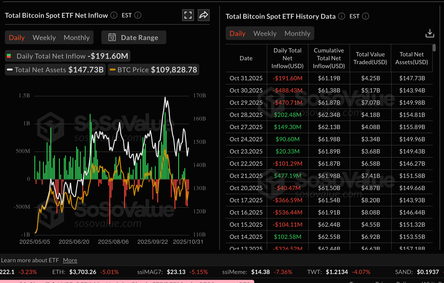Switch chart to Weekly view

tap(44, 38)
